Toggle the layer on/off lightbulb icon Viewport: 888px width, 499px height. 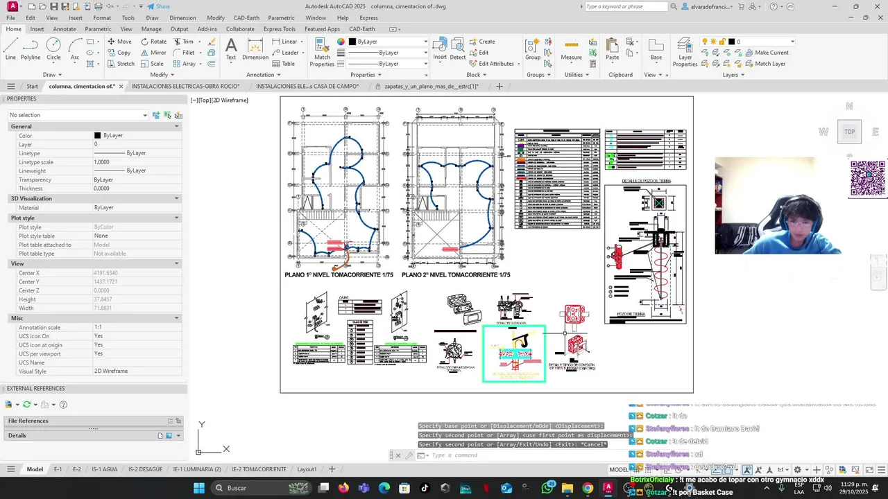pyautogui.click(x=705, y=42)
